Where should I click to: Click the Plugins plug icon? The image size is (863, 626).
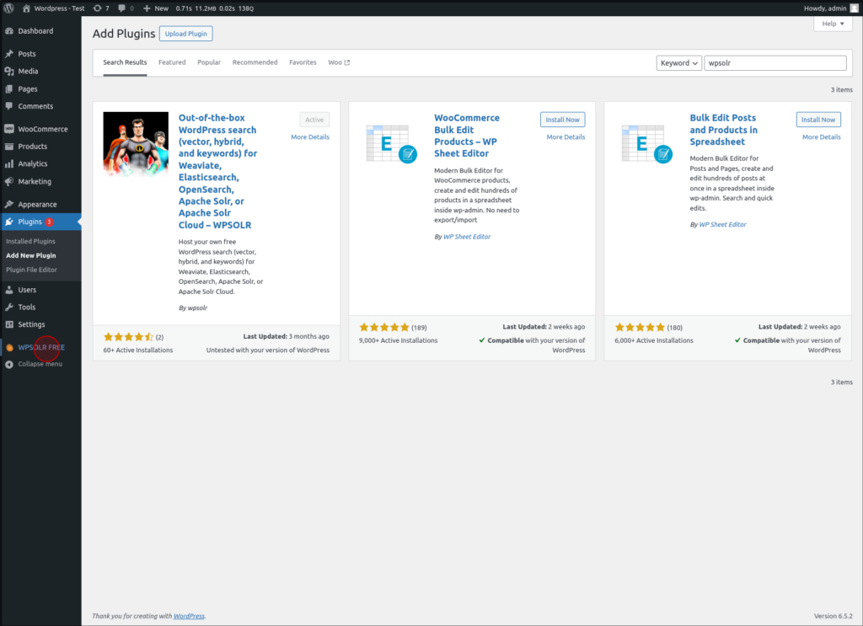pyautogui.click(x=8, y=222)
